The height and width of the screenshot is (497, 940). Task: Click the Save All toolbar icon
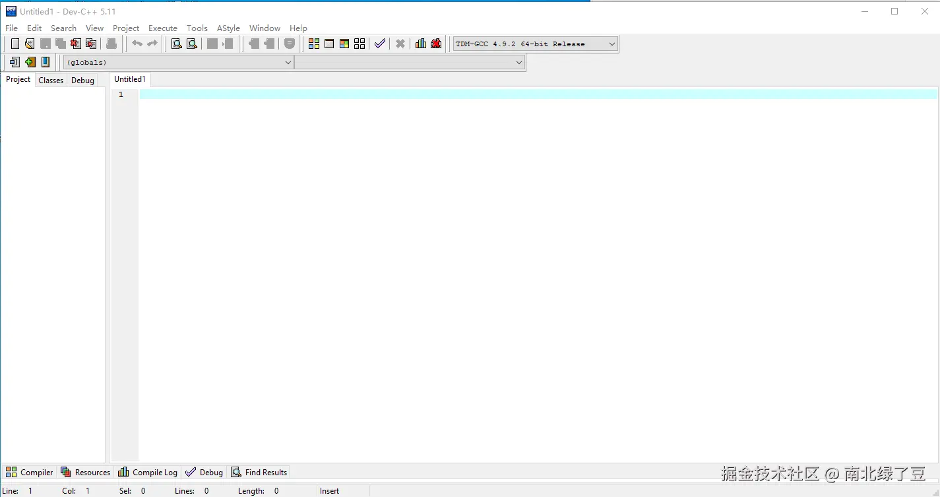click(61, 44)
